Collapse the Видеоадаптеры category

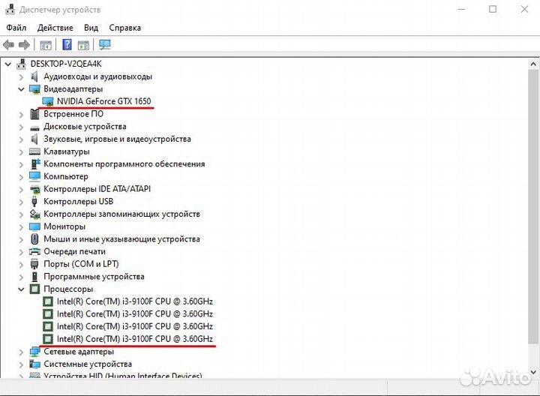coord(21,88)
